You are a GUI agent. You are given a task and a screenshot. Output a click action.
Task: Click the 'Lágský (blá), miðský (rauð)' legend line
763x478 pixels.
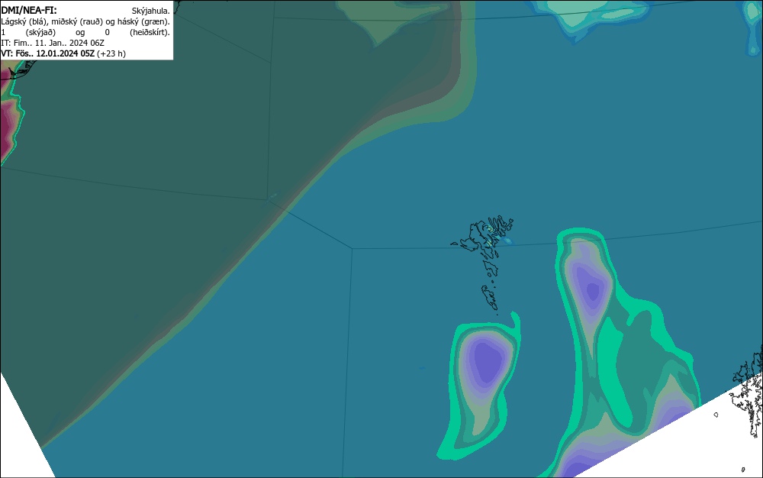point(85,21)
